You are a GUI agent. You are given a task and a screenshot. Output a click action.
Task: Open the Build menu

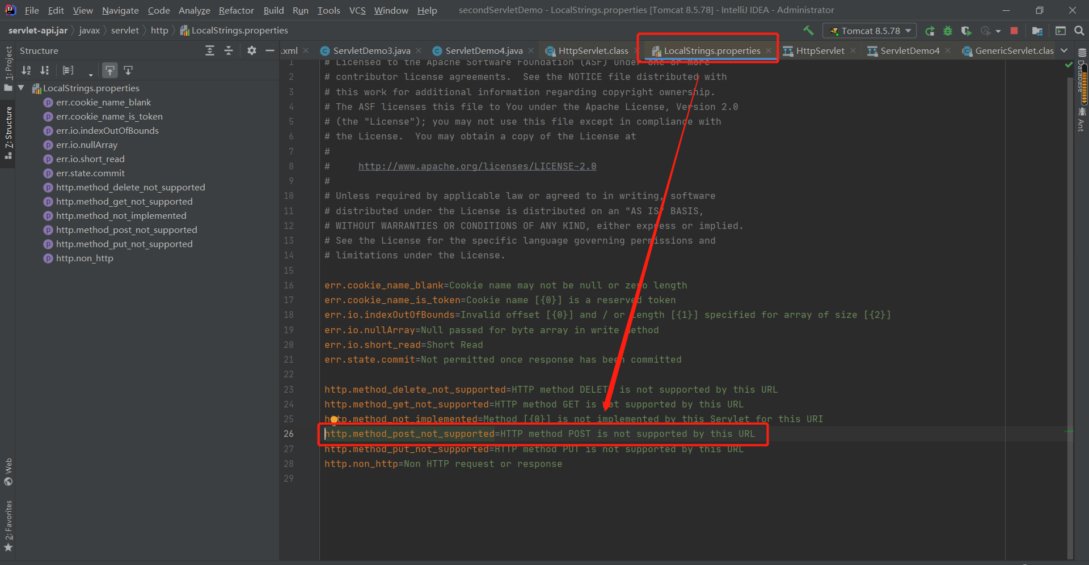tap(273, 10)
